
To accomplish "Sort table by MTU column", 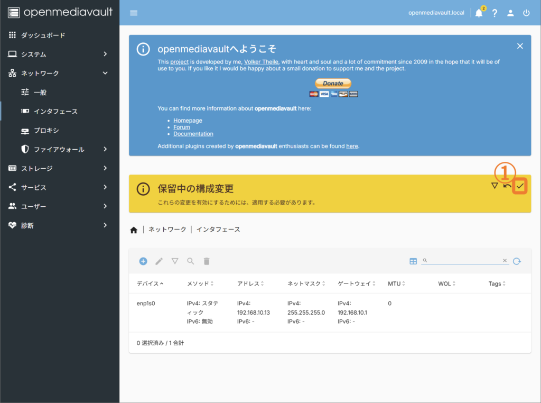I will pos(396,283).
